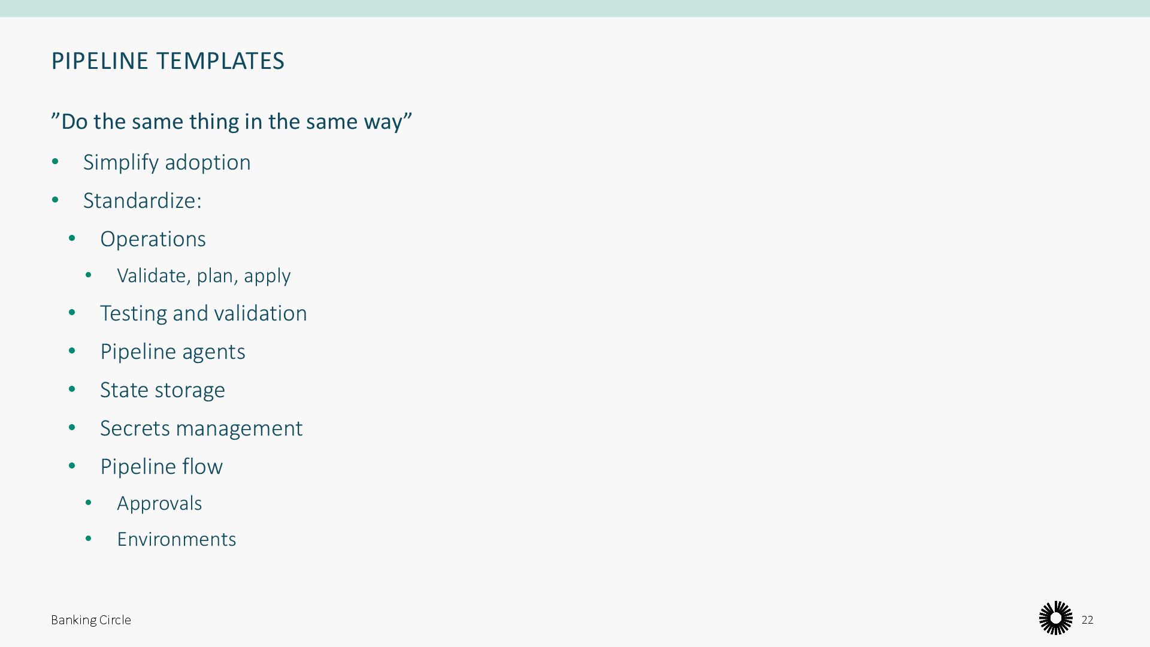Viewport: 1150px width, 647px height.
Task: Click the Pipeline agents bullet
Action: point(172,352)
